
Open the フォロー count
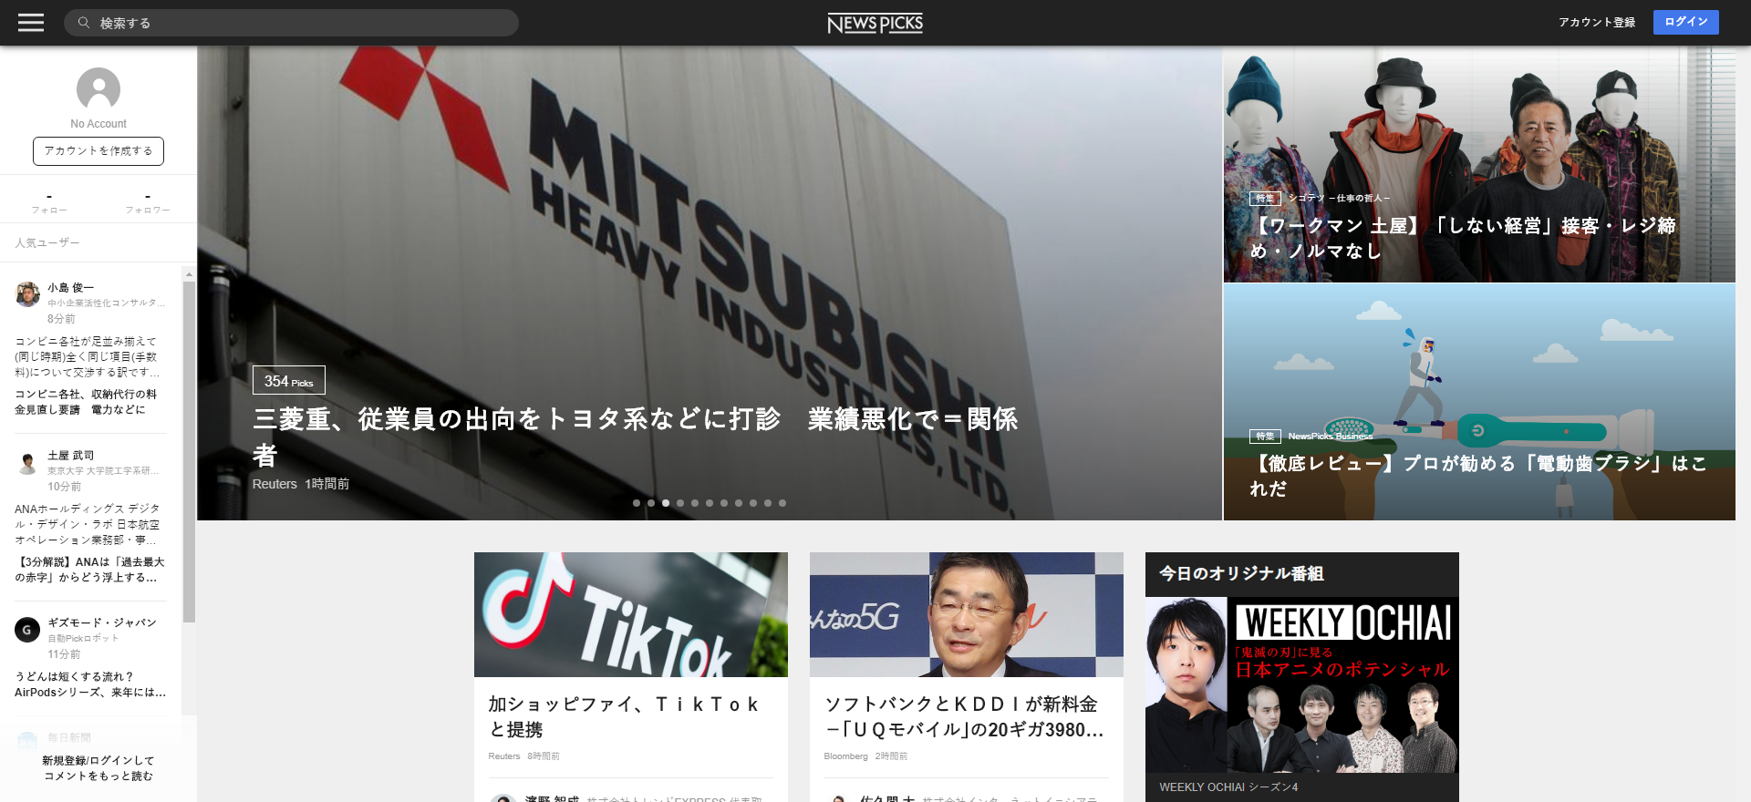49,202
